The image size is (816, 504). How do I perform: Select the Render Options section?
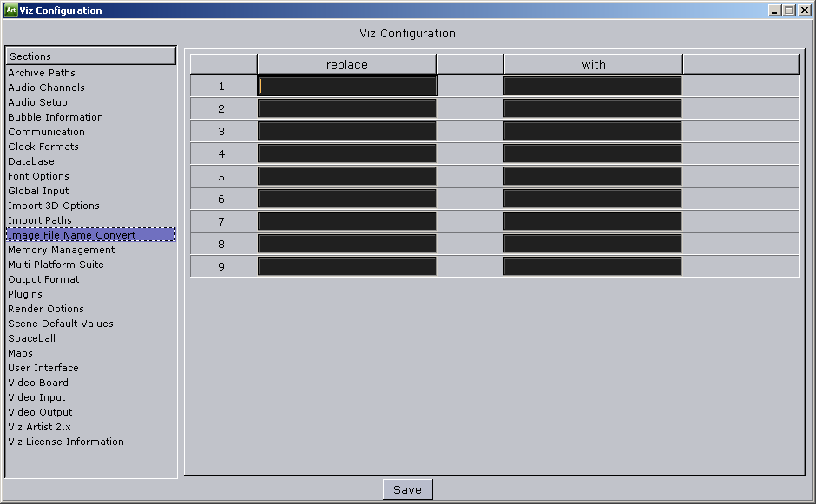(45, 309)
